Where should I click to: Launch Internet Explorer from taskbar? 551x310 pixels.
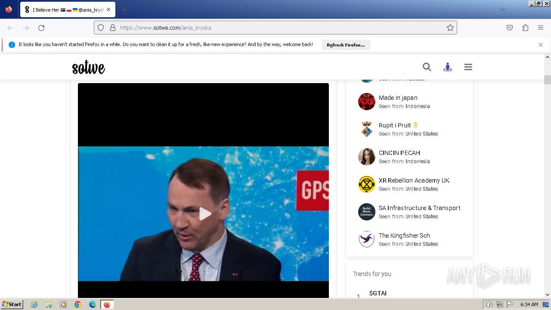[x=34, y=304]
